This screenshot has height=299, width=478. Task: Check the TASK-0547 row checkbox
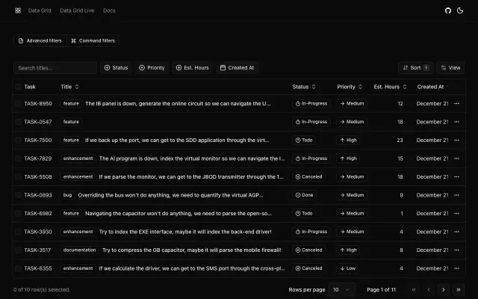(x=18, y=122)
